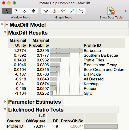Click the Likelihood Ratio Tests heading

[36, 110]
